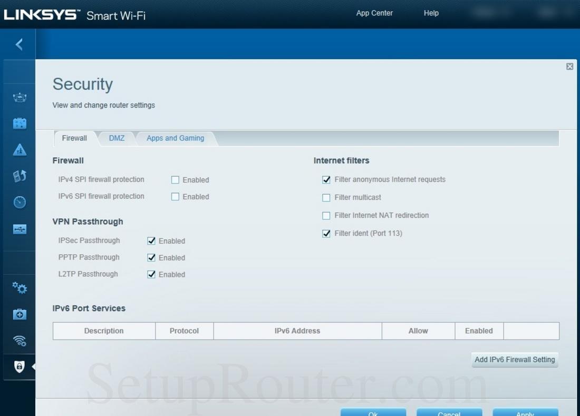Close the Security panel with the X
The height and width of the screenshot is (416, 580).
pyautogui.click(x=569, y=66)
